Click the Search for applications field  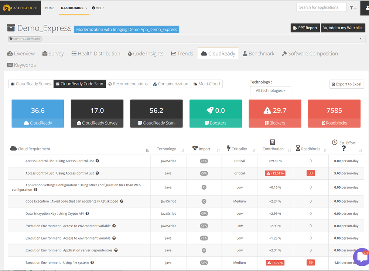321,7
